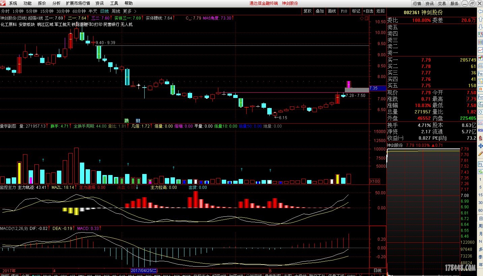Expand the 更多 periods dropdown
The image size is (483, 276).
[x=129, y=11]
